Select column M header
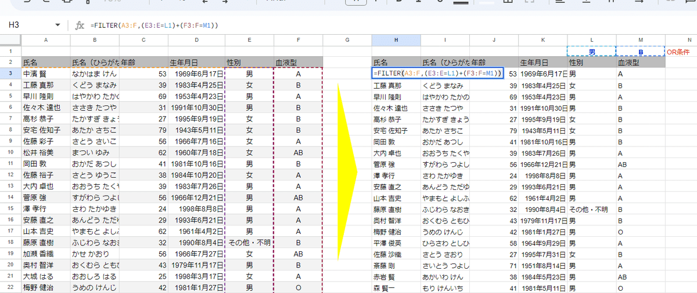 tap(641, 40)
